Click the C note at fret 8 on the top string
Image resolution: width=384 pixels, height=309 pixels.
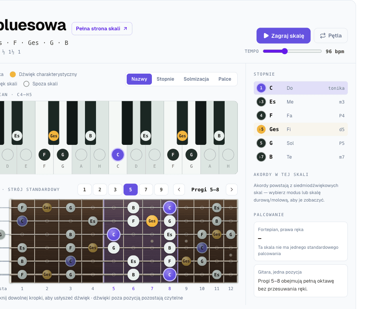tap(170, 208)
